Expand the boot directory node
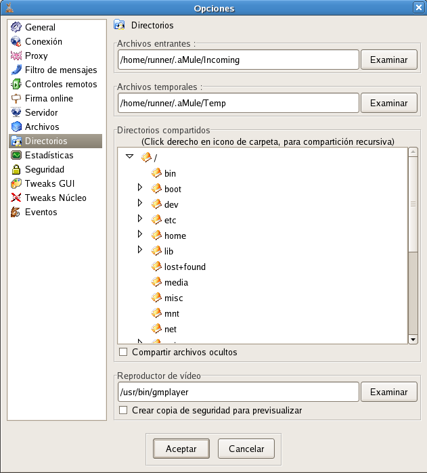This screenshot has width=427, height=473. coord(140,187)
